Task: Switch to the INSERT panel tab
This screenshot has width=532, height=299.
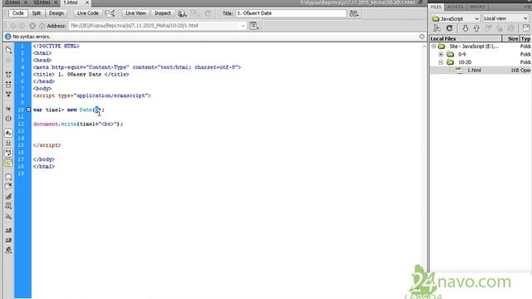Action: [477, 7]
